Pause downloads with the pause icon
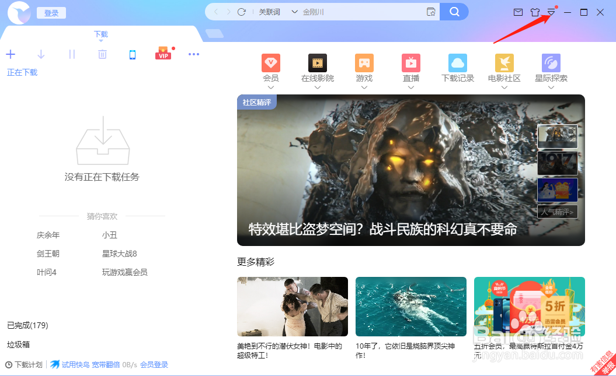This screenshot has width=616, height=376. click(x=71, y=54)
